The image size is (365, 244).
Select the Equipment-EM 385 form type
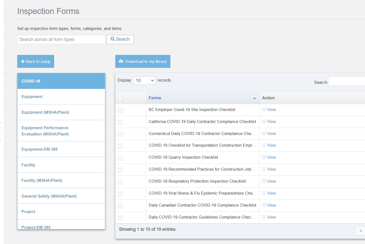[x=61, y=149]
